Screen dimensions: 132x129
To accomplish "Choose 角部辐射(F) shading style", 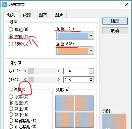I will (23, 121).
